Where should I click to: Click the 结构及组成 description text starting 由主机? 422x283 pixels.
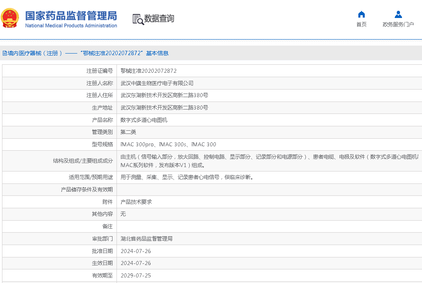(x=269, y=161)
